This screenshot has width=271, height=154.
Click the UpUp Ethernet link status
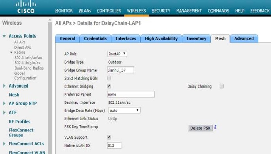pyautogui.click(x=112, y=119)
